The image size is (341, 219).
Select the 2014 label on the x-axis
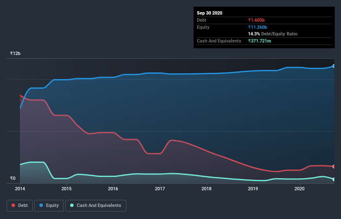[x=20, y=189]
